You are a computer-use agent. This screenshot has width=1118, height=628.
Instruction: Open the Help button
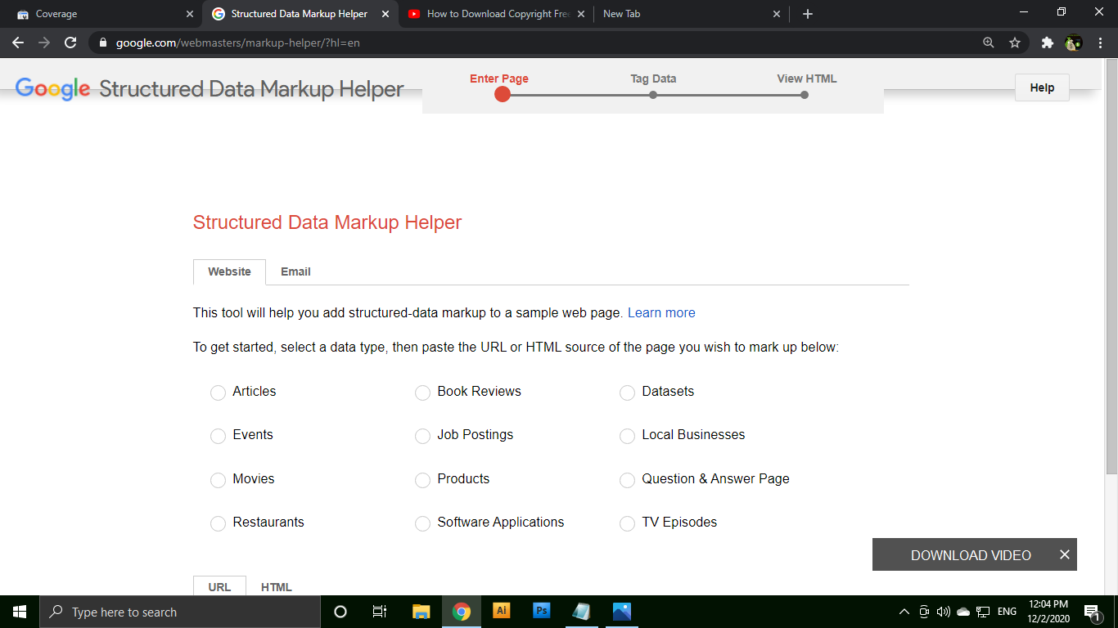(1041, 87)
